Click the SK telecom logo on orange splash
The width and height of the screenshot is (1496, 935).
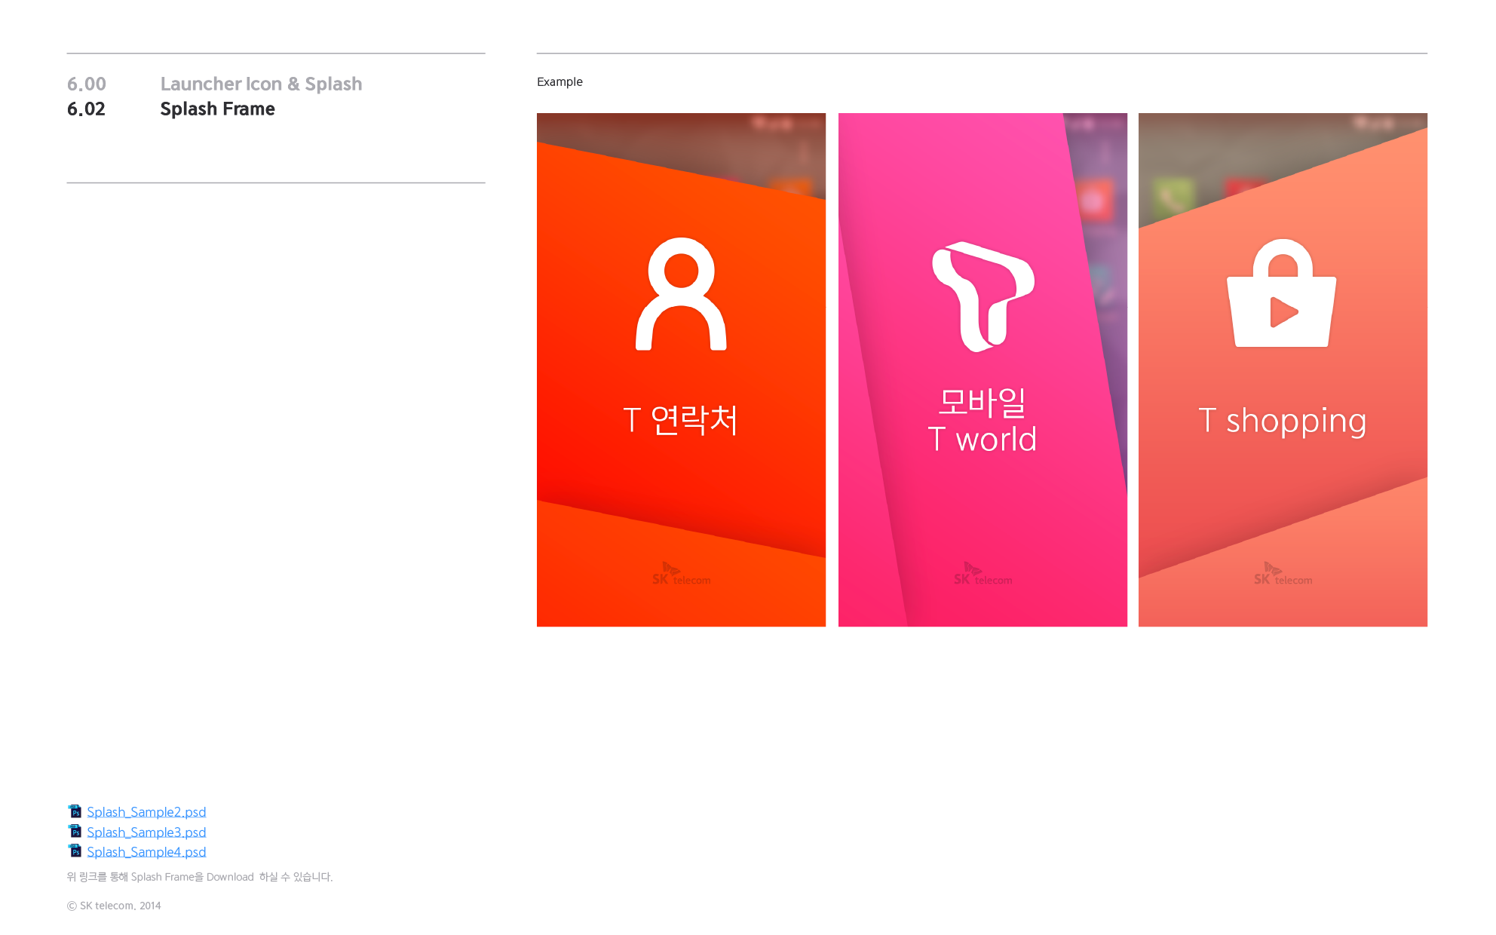pos(681,574)
